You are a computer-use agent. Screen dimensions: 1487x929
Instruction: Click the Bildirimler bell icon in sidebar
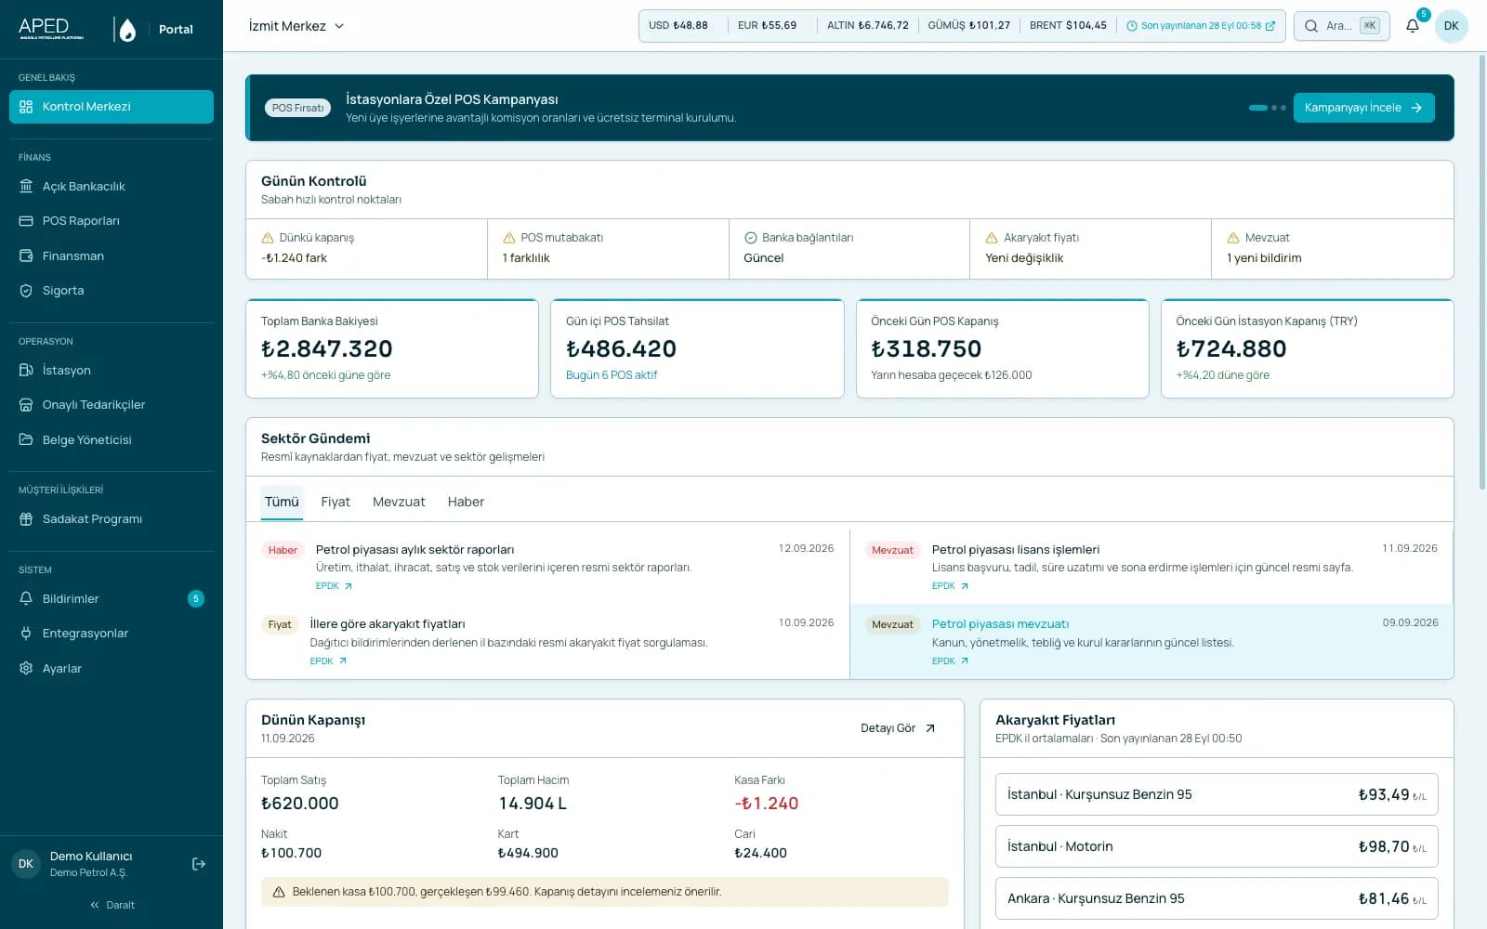(x=26, y=599)
